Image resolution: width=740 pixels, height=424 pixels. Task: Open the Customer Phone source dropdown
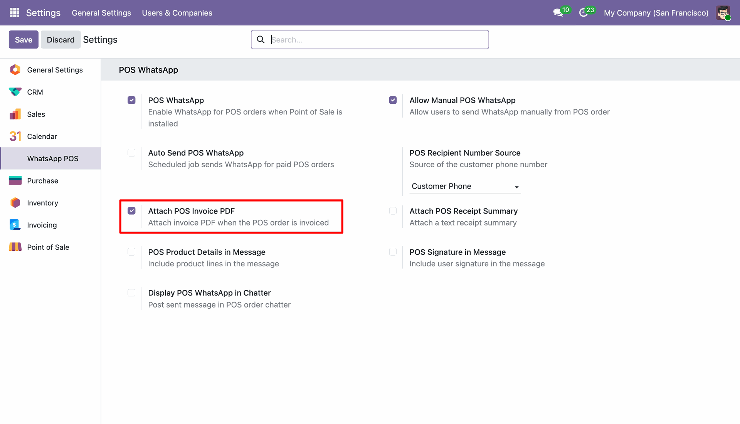465,187
